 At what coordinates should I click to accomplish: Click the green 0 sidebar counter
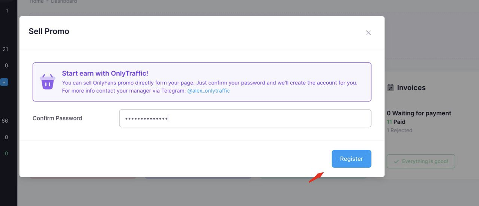click(6, 153)
